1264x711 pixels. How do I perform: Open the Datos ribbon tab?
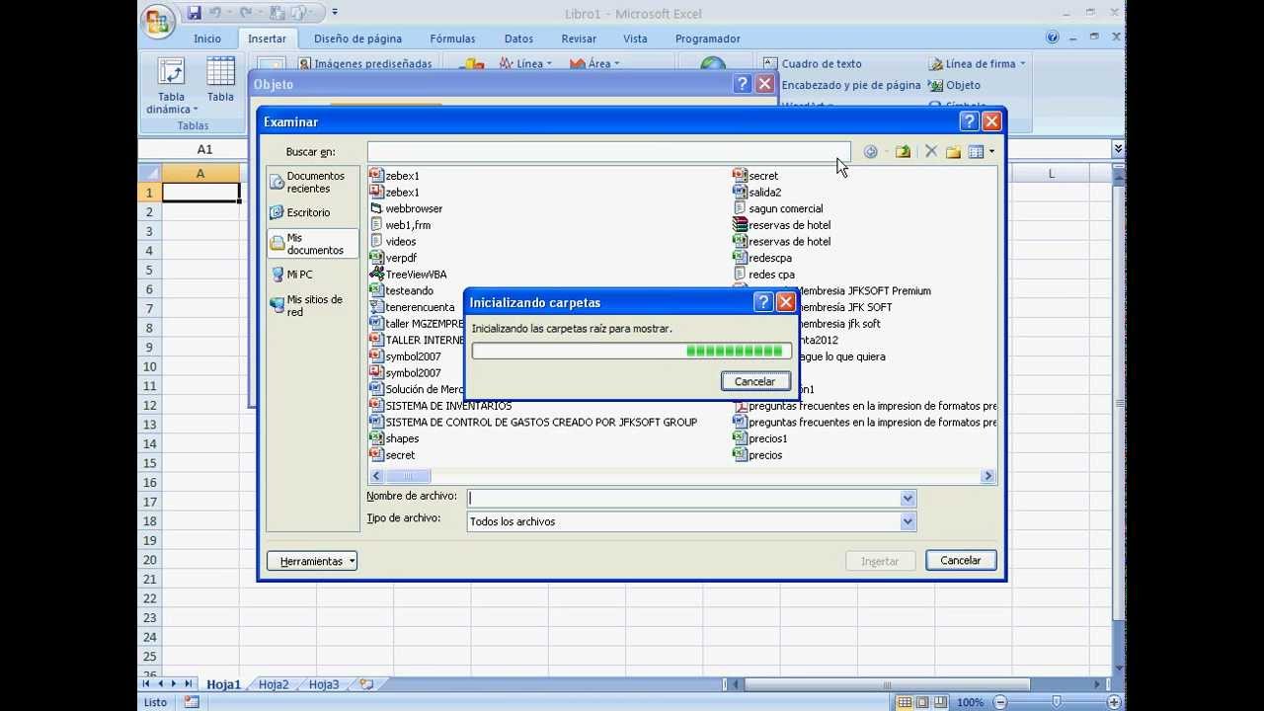point(518,39)
